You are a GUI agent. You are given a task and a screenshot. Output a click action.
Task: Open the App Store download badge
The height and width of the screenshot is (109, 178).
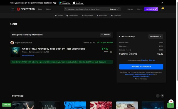[78, 3]
